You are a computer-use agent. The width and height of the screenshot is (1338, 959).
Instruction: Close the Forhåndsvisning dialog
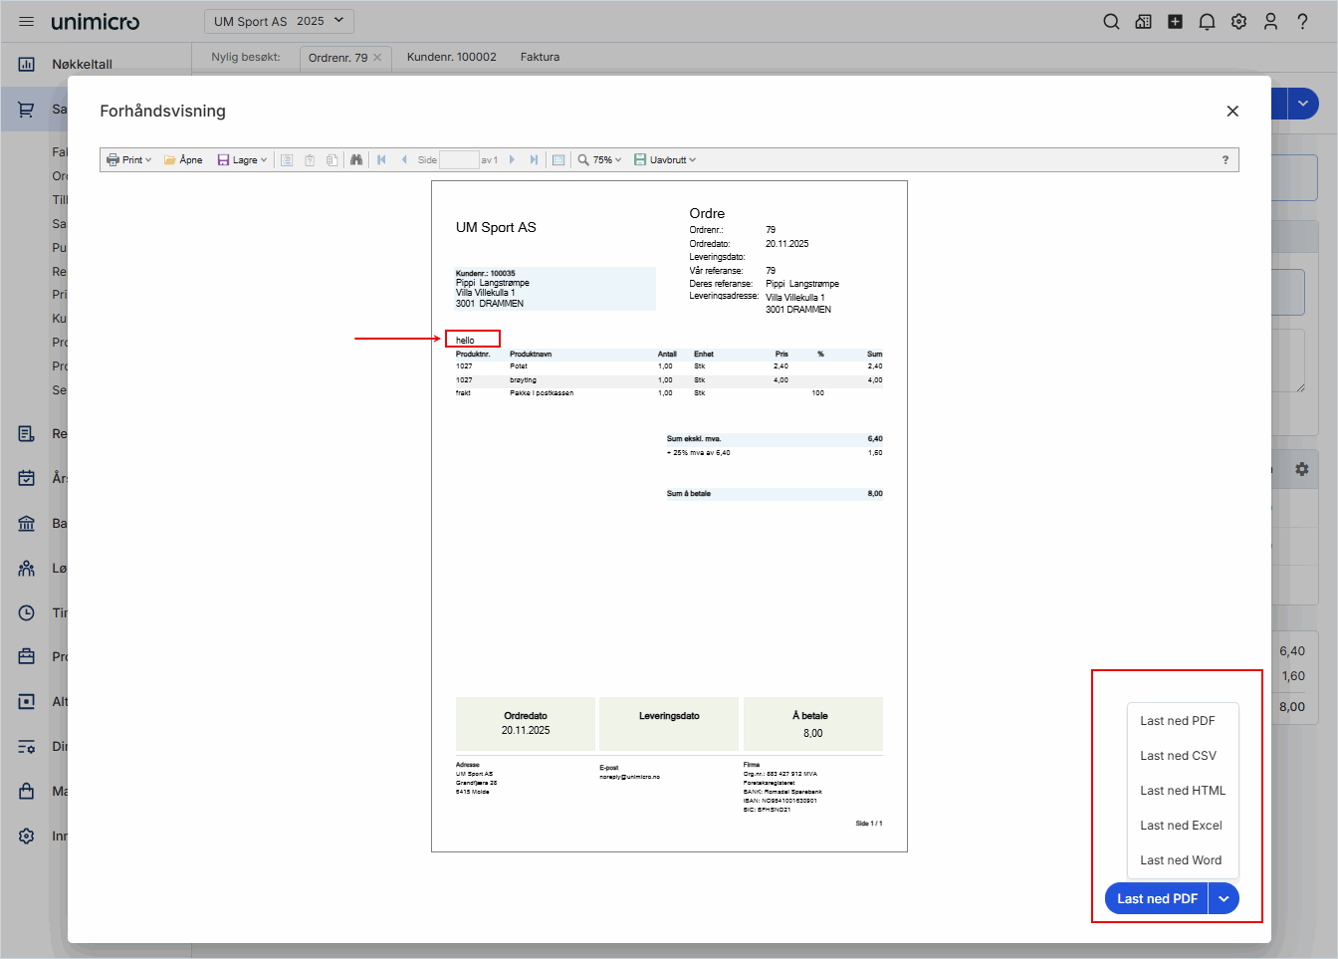[1232, 112]
